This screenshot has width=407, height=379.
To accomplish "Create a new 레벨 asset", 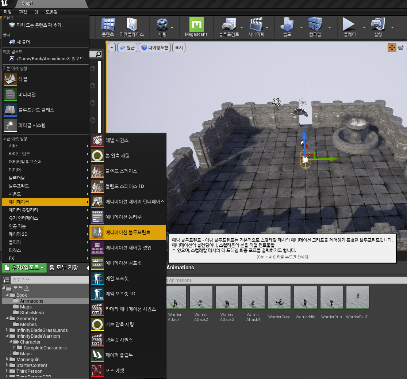I will tap(45, 79).
